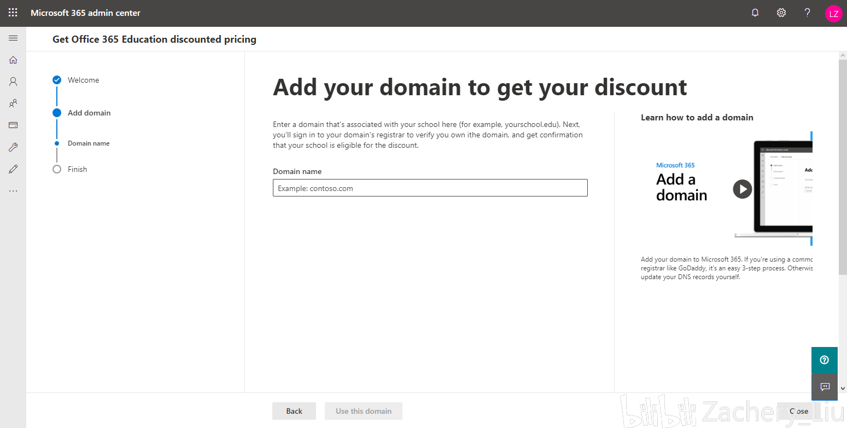Open Users from the sidebar person icon
Image resolution: width=847 pixels, height=428 pixels.
tap(13, 82)
